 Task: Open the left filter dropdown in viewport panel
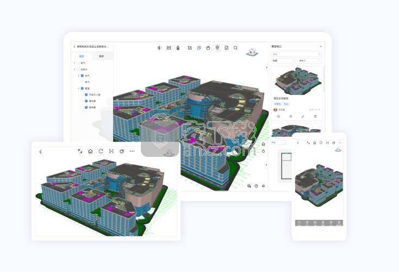[x=283, y=61]
